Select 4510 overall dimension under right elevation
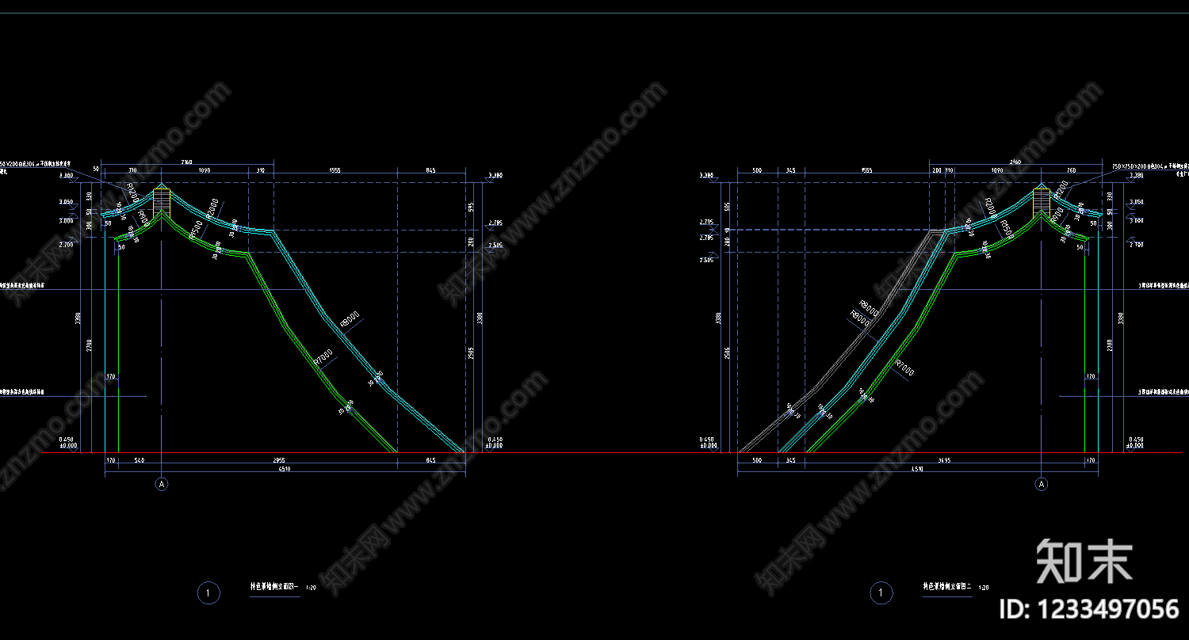Viewport: 1189px width, 640px height. (918, 469)
